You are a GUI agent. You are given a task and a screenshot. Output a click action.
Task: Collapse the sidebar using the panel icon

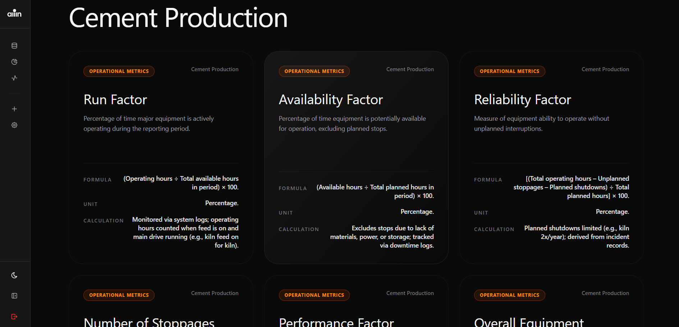click(14, 295)
